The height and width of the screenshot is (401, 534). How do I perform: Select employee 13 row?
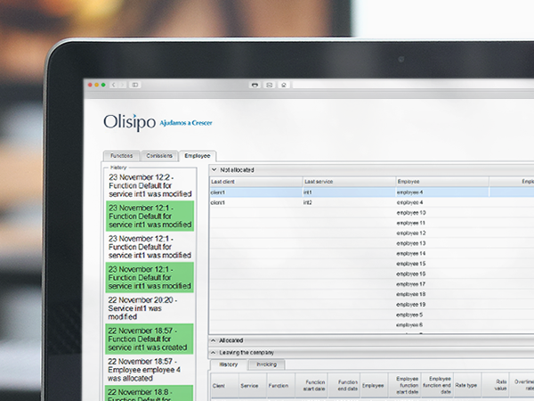tap(371, 243)
